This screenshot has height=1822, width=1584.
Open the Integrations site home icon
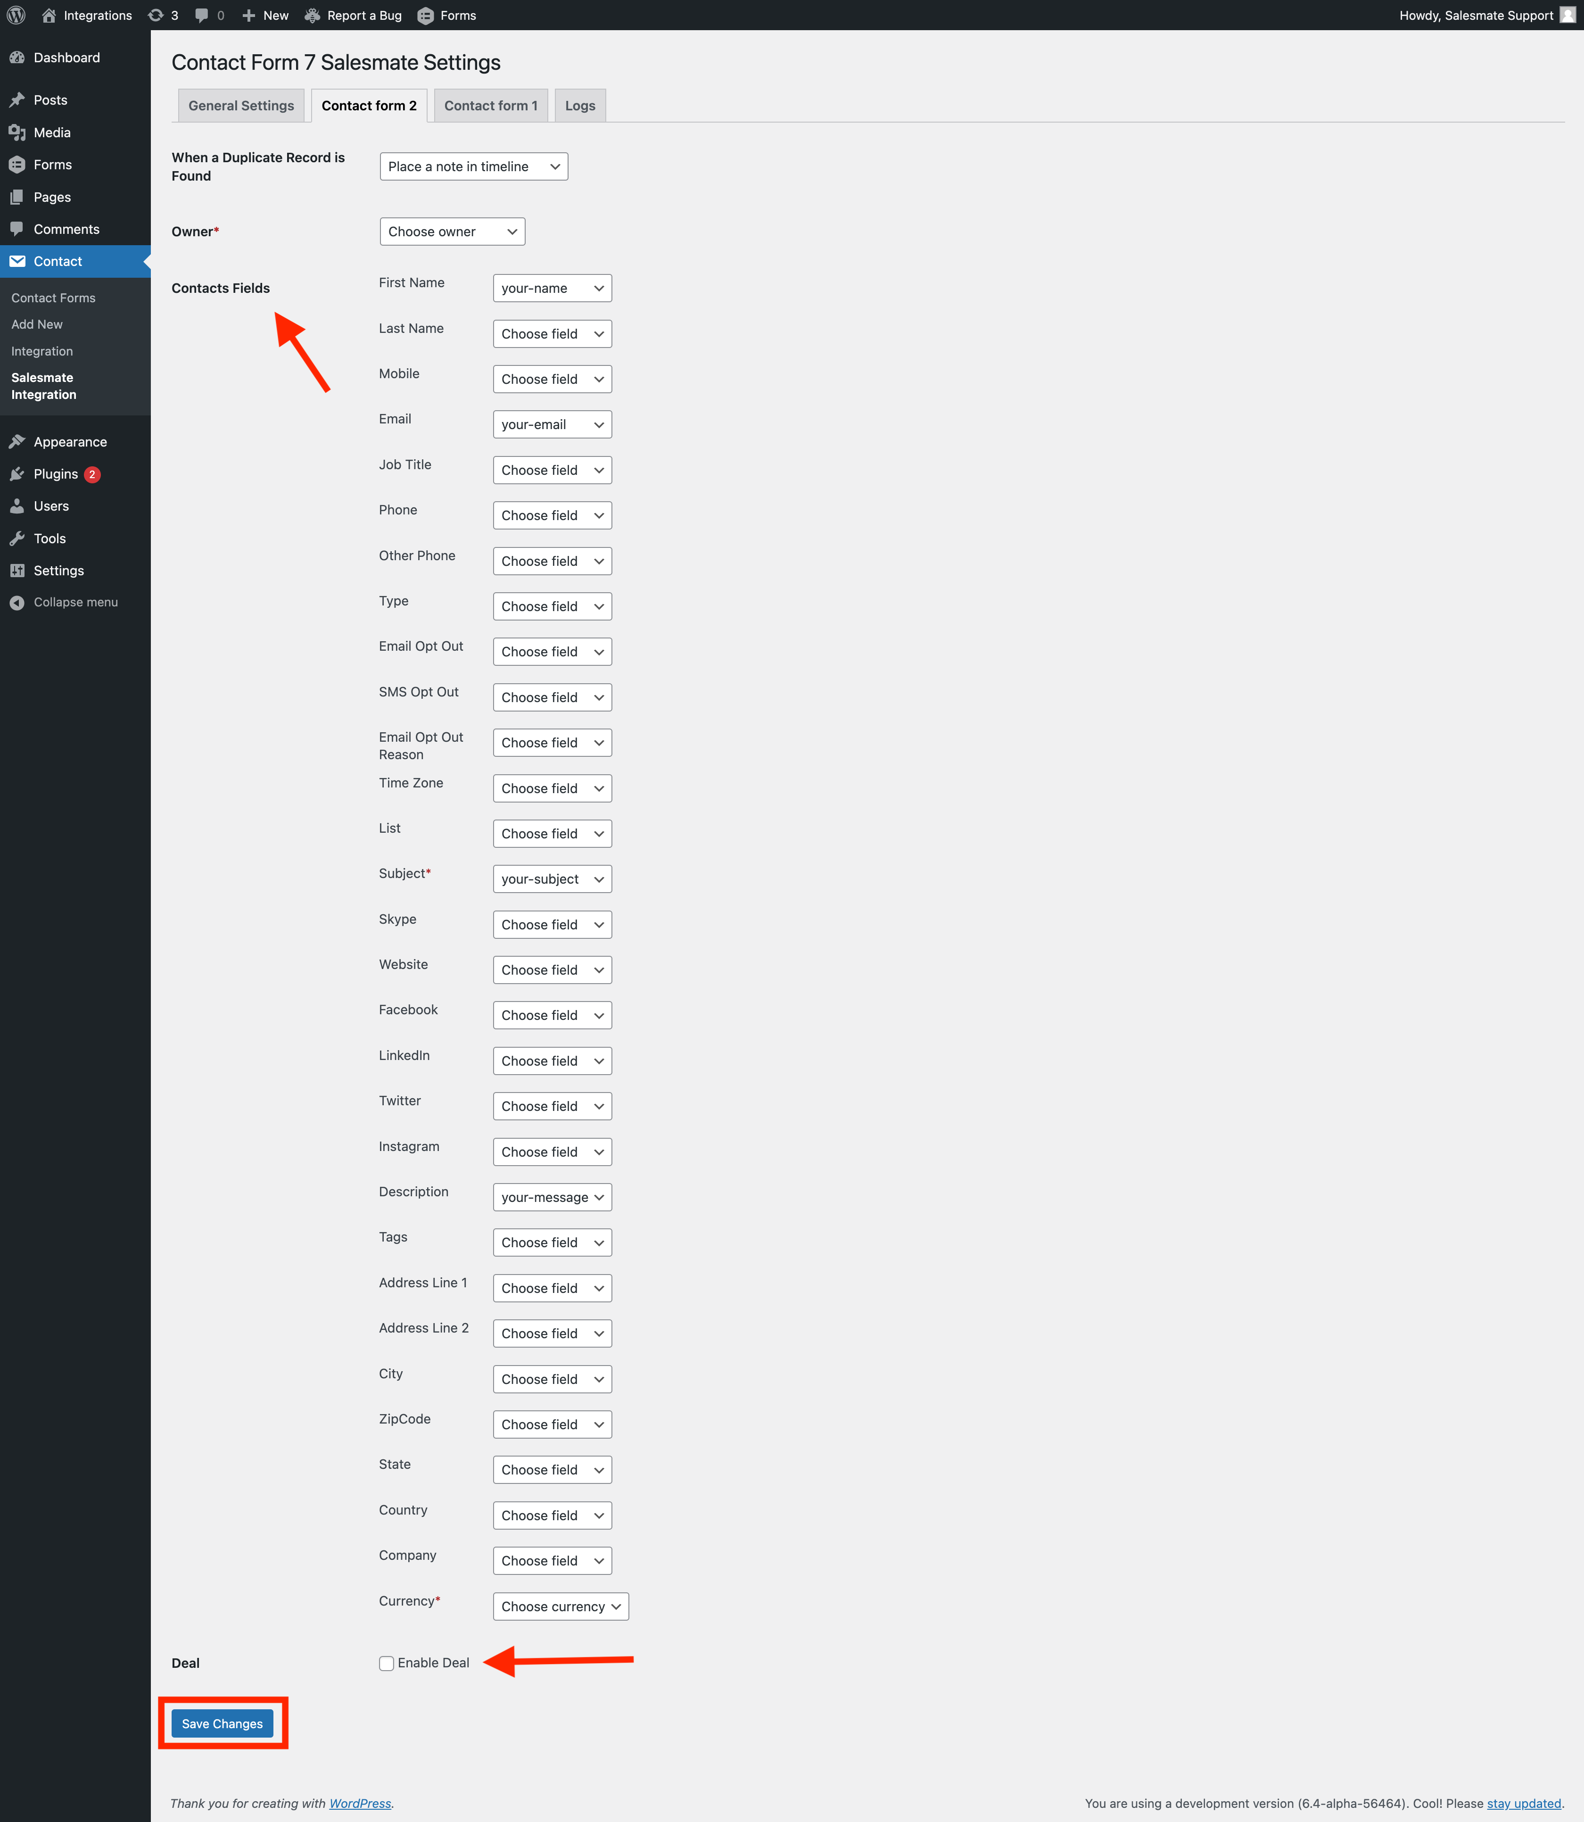tap(49, 15)
